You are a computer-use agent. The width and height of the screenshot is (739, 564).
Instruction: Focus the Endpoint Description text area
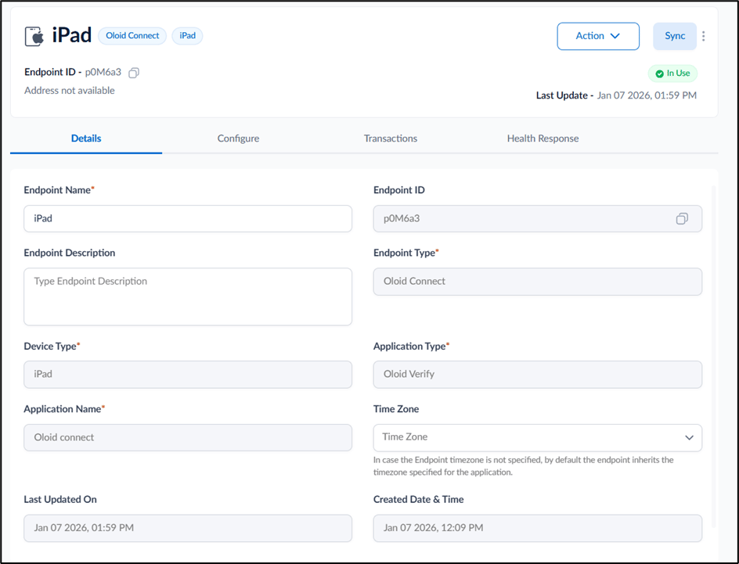(188, 296)
